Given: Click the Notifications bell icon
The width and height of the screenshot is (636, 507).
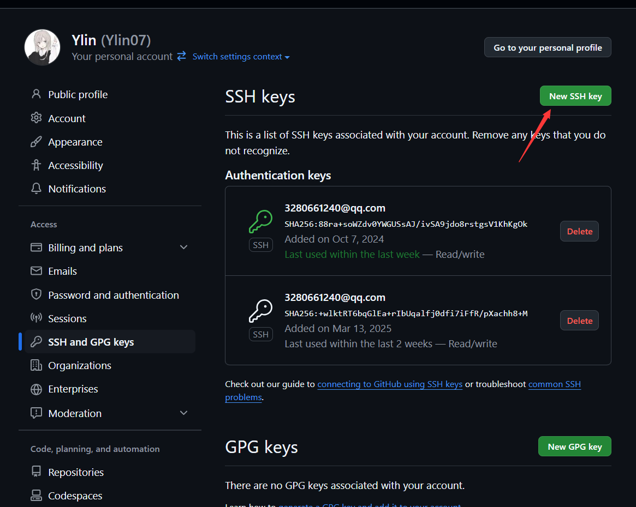Looking at the screenshot, I should pyautogui.click(x=36, y=188).
